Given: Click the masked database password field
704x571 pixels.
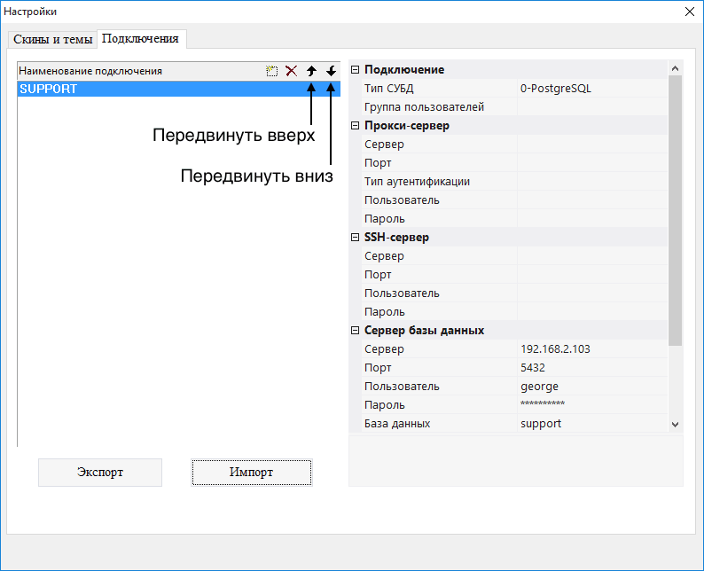Looking at the screenshot, I should click(x=591, y=405).
